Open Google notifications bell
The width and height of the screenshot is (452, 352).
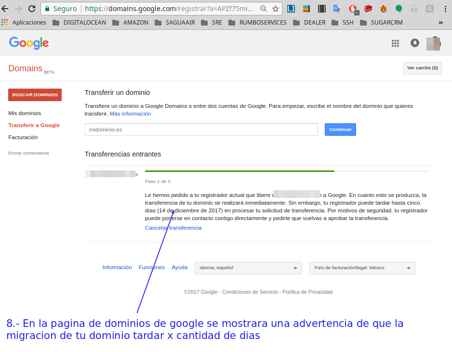(x=414, y=43)
